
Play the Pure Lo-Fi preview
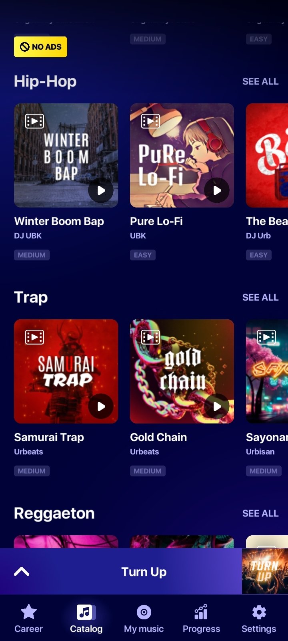pos(217,190)
